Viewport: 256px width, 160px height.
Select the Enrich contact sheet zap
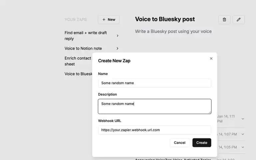tap(78, 61)
